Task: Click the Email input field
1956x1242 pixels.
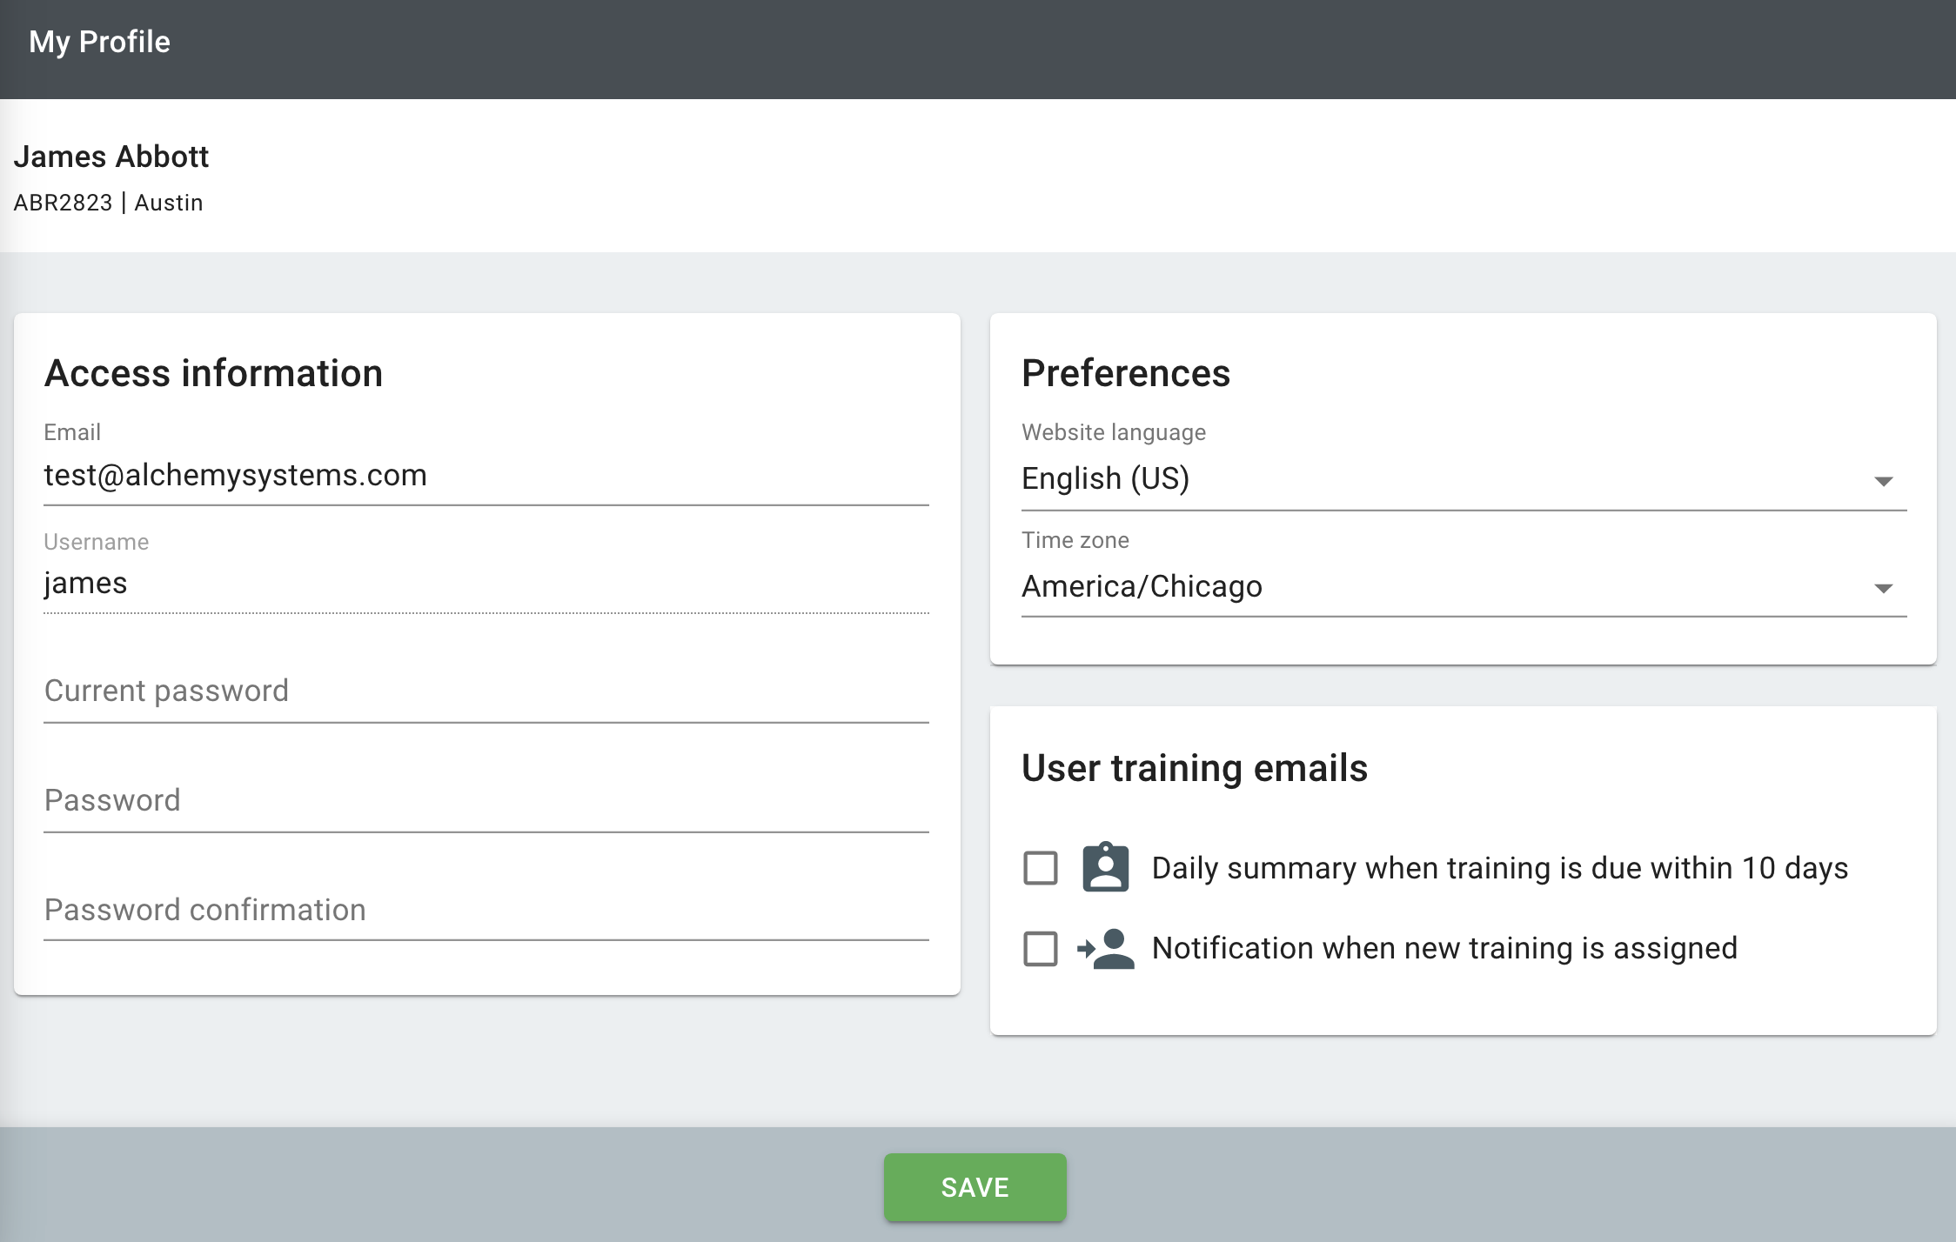Action: pos(486,476)
